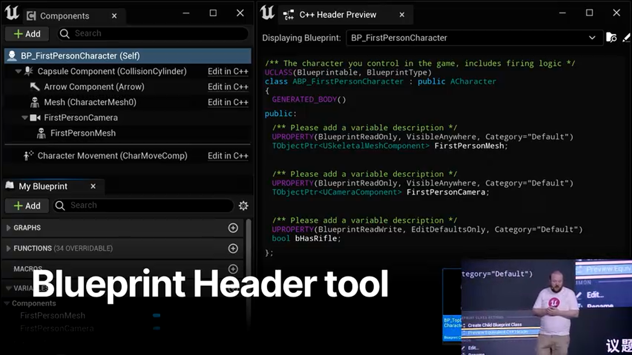Click the Character Movement component icon
Screen dimensions: 632x355
[29, 156]
